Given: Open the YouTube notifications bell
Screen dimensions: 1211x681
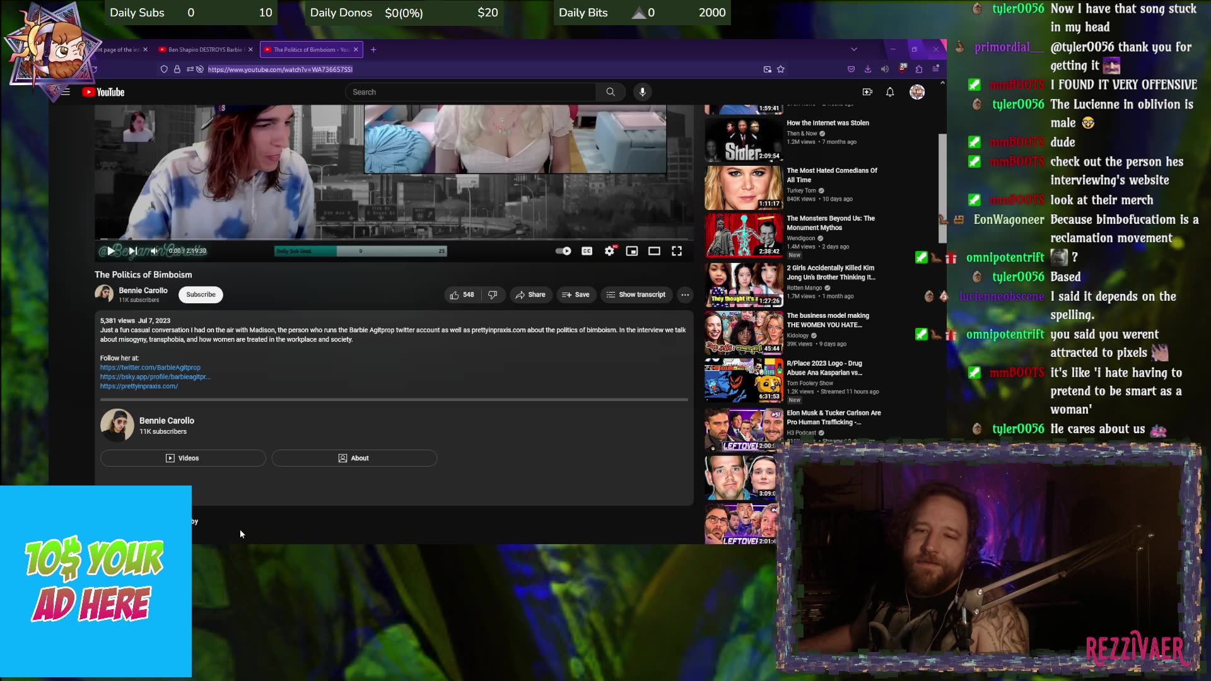Looking at the screenshot, I should [x=890, y=92].
